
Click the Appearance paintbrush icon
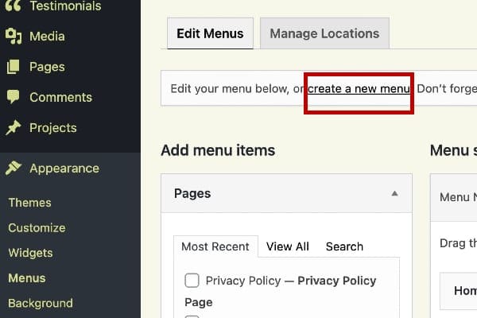tap(13, 169)
